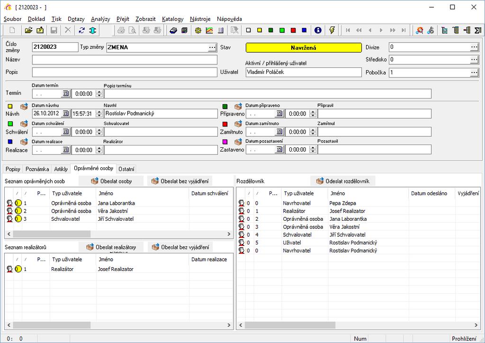The height and width of the screenshot is (343, 485).
Task: Click the chart graph toolbar icon
Action: tap(209, 30)
